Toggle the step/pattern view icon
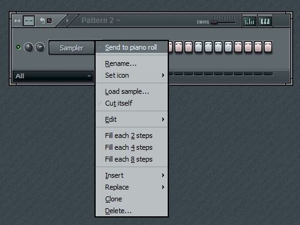This screenshot has width=300, height=225. click(29, 21)
